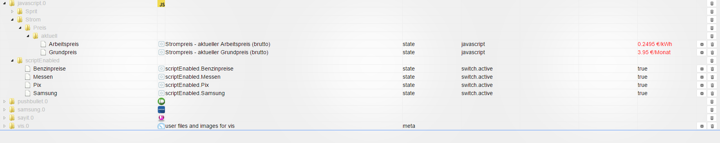Select the JS icon for javascript.0
The image size is (720, 143).
161,4
